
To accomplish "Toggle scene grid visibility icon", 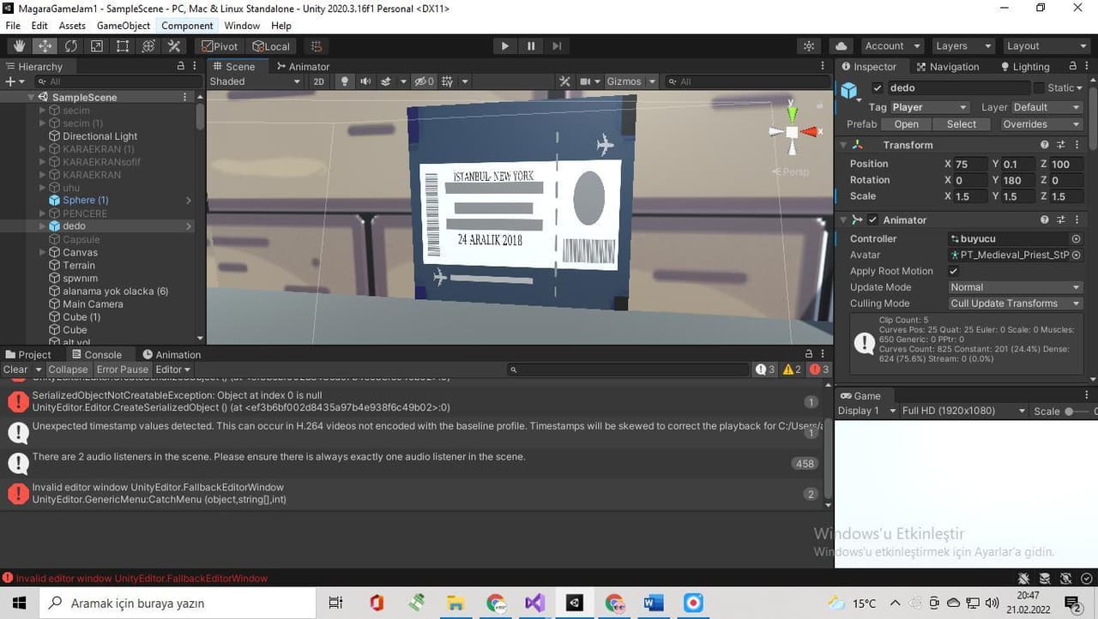I will pos(446,81).
